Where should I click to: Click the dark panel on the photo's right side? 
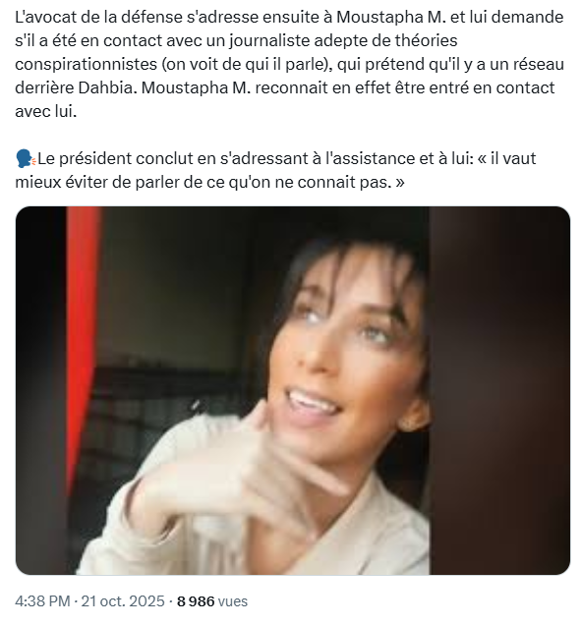[x=499, y=390]
